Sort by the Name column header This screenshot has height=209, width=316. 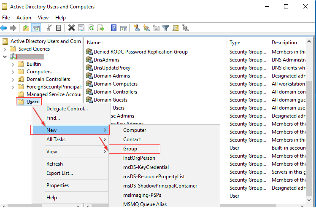[x=155, y=43]
